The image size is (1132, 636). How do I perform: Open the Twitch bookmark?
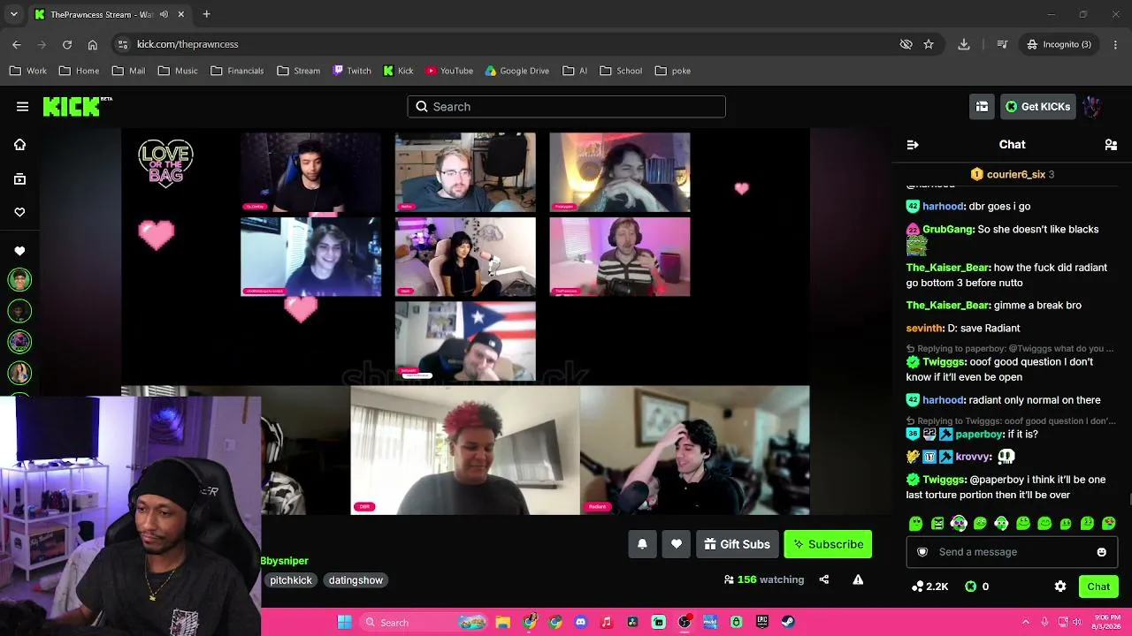tap(351, 71)
